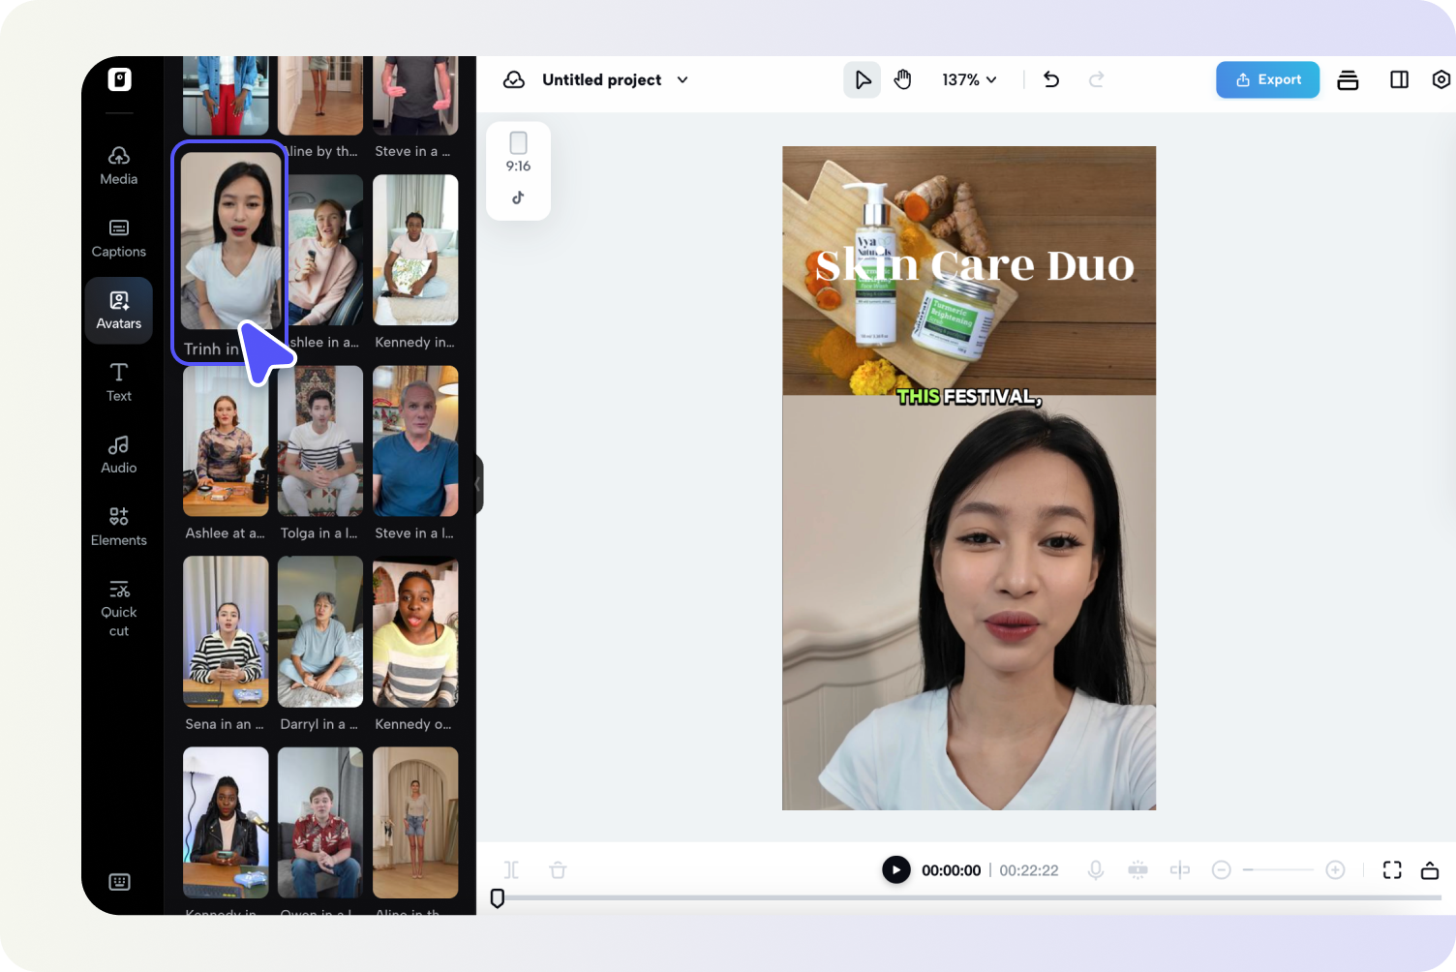Open the Captions panel
The width and height of the screenshot is (1456, 972).
tap(119, 238)
